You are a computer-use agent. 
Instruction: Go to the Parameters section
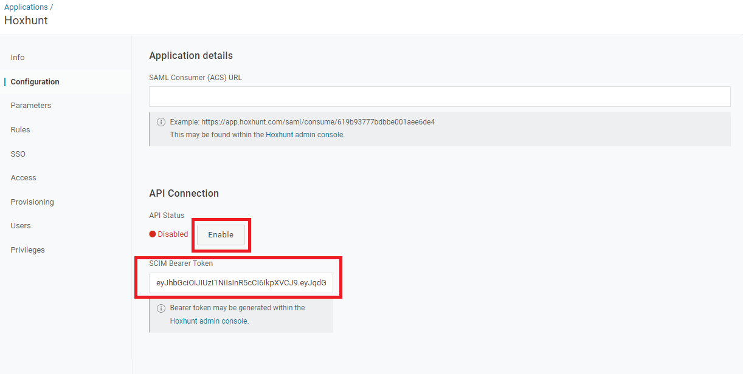pos(31,106)
